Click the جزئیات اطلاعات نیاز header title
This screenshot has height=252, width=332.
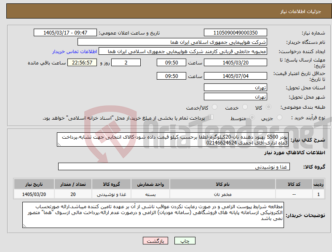pyautogui.click(x=301, y=11)
